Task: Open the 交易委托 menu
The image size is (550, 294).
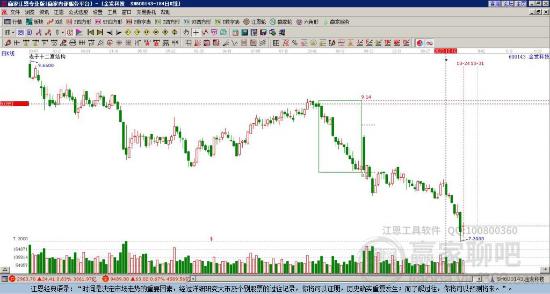Action: (x=146, y=12)
